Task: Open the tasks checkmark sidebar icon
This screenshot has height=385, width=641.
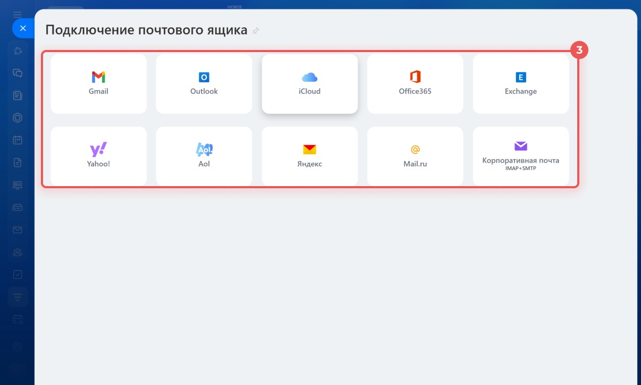Action: [x=18, y=274]
